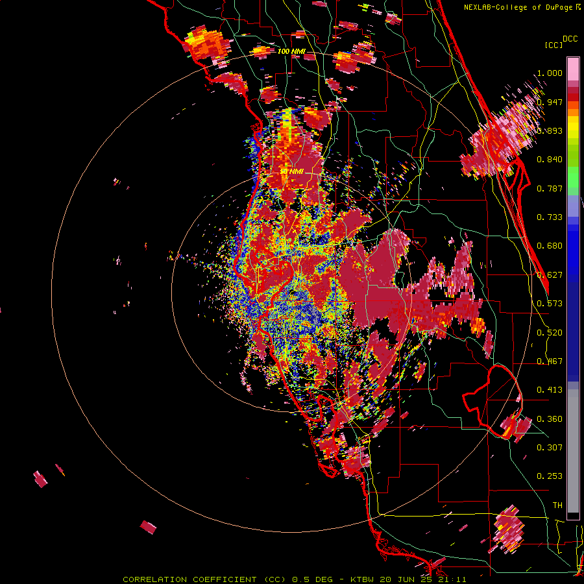Click the 0.680 color scale value
The height and width of the screenshot is (584, 584).
550,246
